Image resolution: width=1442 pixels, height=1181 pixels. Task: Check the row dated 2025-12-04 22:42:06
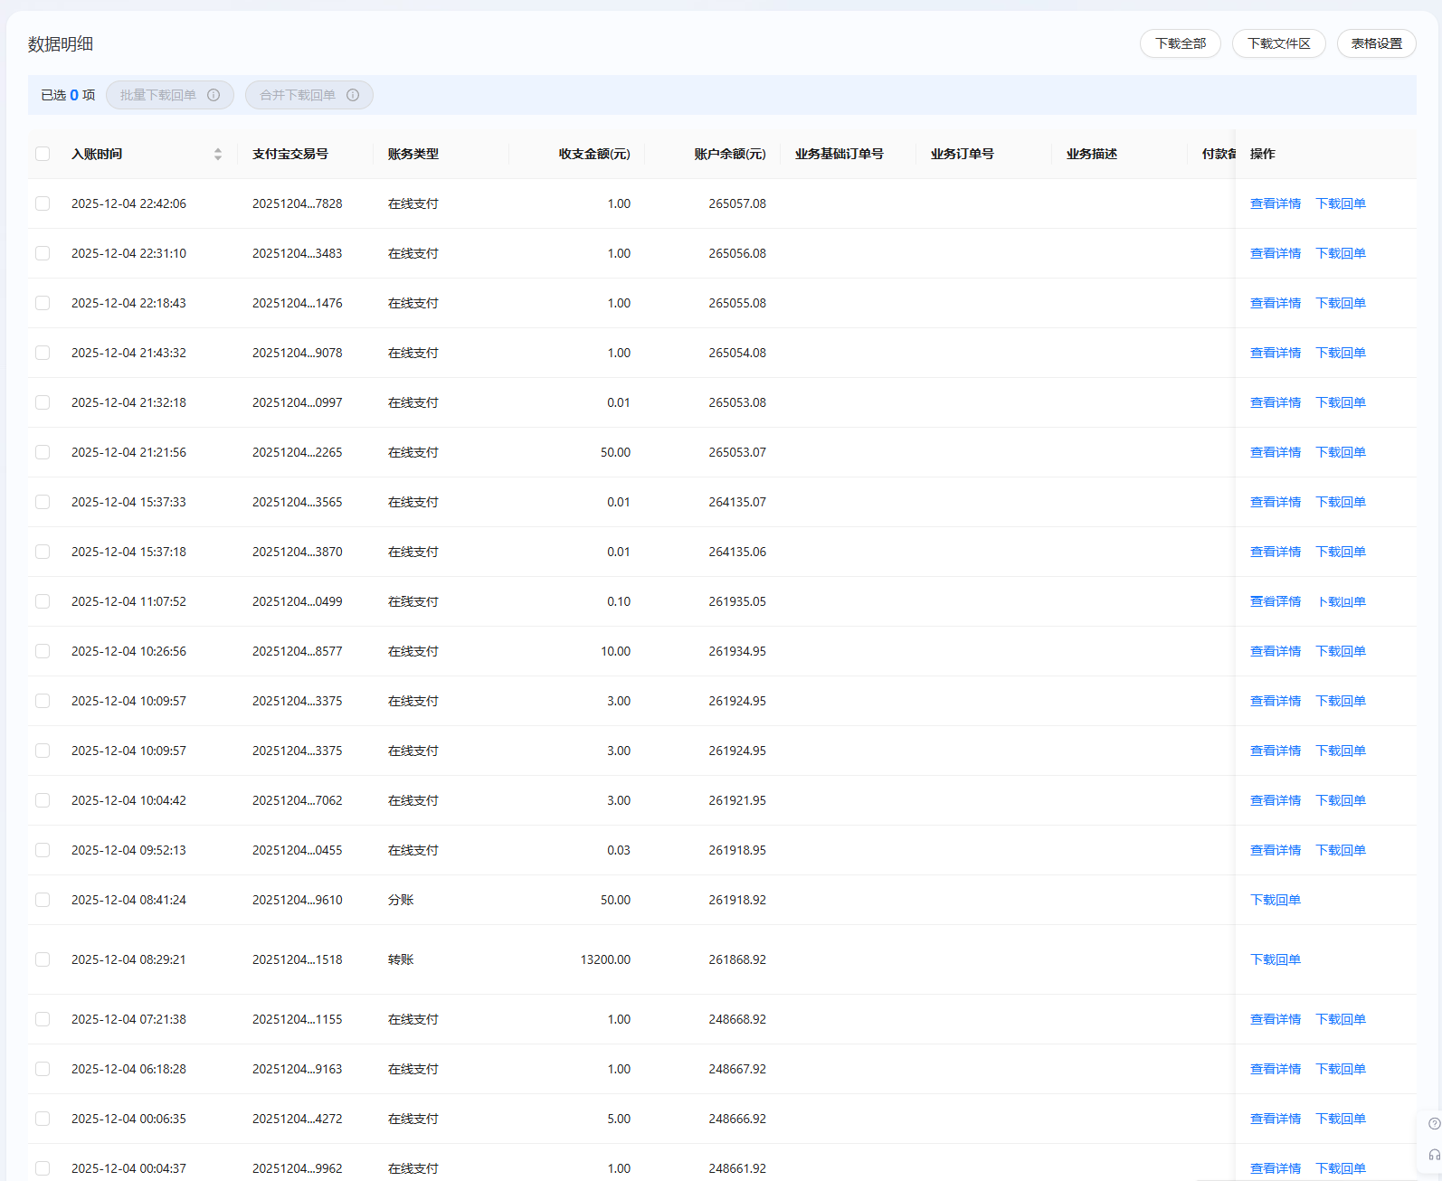(x=43, y=203)
